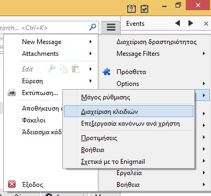Click the Events previous arrow
The height and width of the screenshot is (196, 211).
click(178, 23)
